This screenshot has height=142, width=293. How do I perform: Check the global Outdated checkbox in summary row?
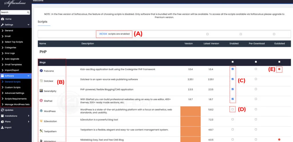pos(274,34)
